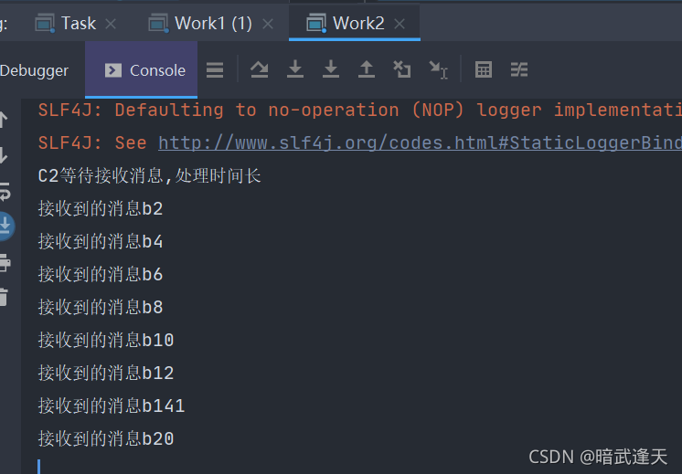This screenshot has width=682, height=474.
Task: Toggle soft-wrap in console gutter
Action: click(5, 191)
